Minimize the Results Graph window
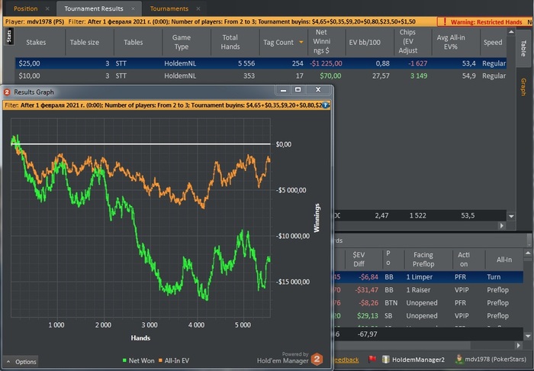The height and width of the screenshot is (371, 534). [283, 90]
